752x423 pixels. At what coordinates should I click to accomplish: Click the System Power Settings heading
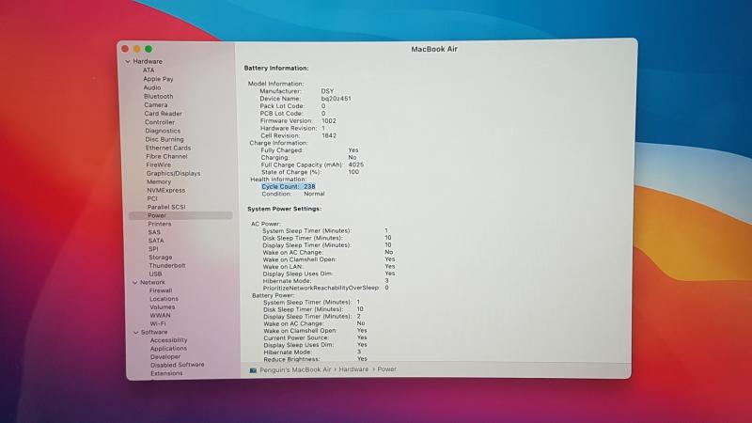click(x=285, y=209)
